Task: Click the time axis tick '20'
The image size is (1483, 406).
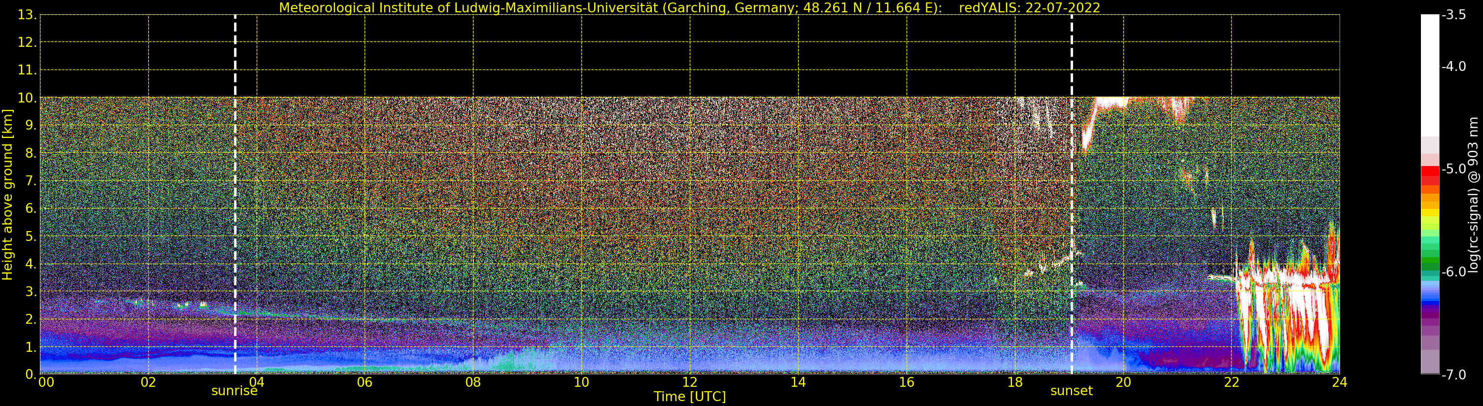Action: click(x=1123, y=382)
